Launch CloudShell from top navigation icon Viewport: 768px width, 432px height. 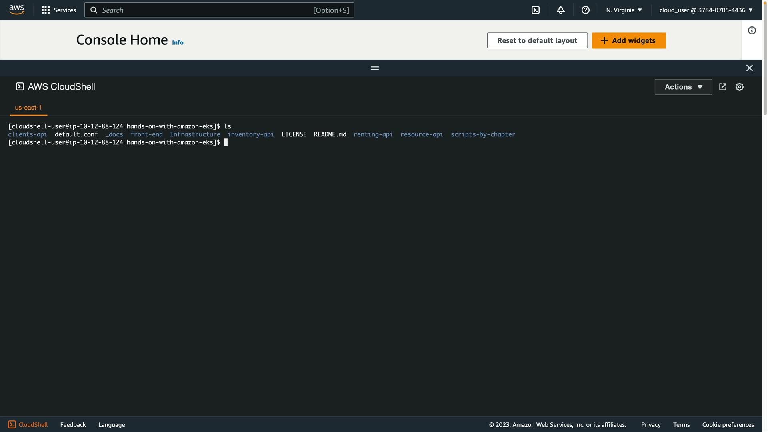click(535, 10)
